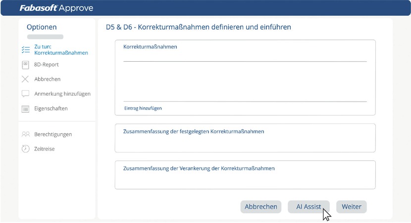Click the Berechtigungen people icon
Screen dimensions: 411x223
tap(25, 134)
